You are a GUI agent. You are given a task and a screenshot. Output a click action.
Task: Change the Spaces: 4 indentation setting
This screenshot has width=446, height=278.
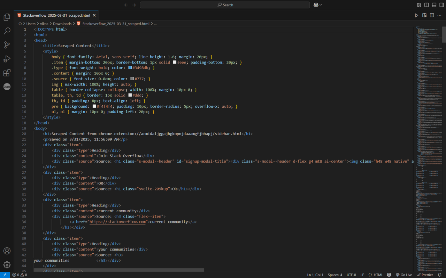click(x=335, y=275)
